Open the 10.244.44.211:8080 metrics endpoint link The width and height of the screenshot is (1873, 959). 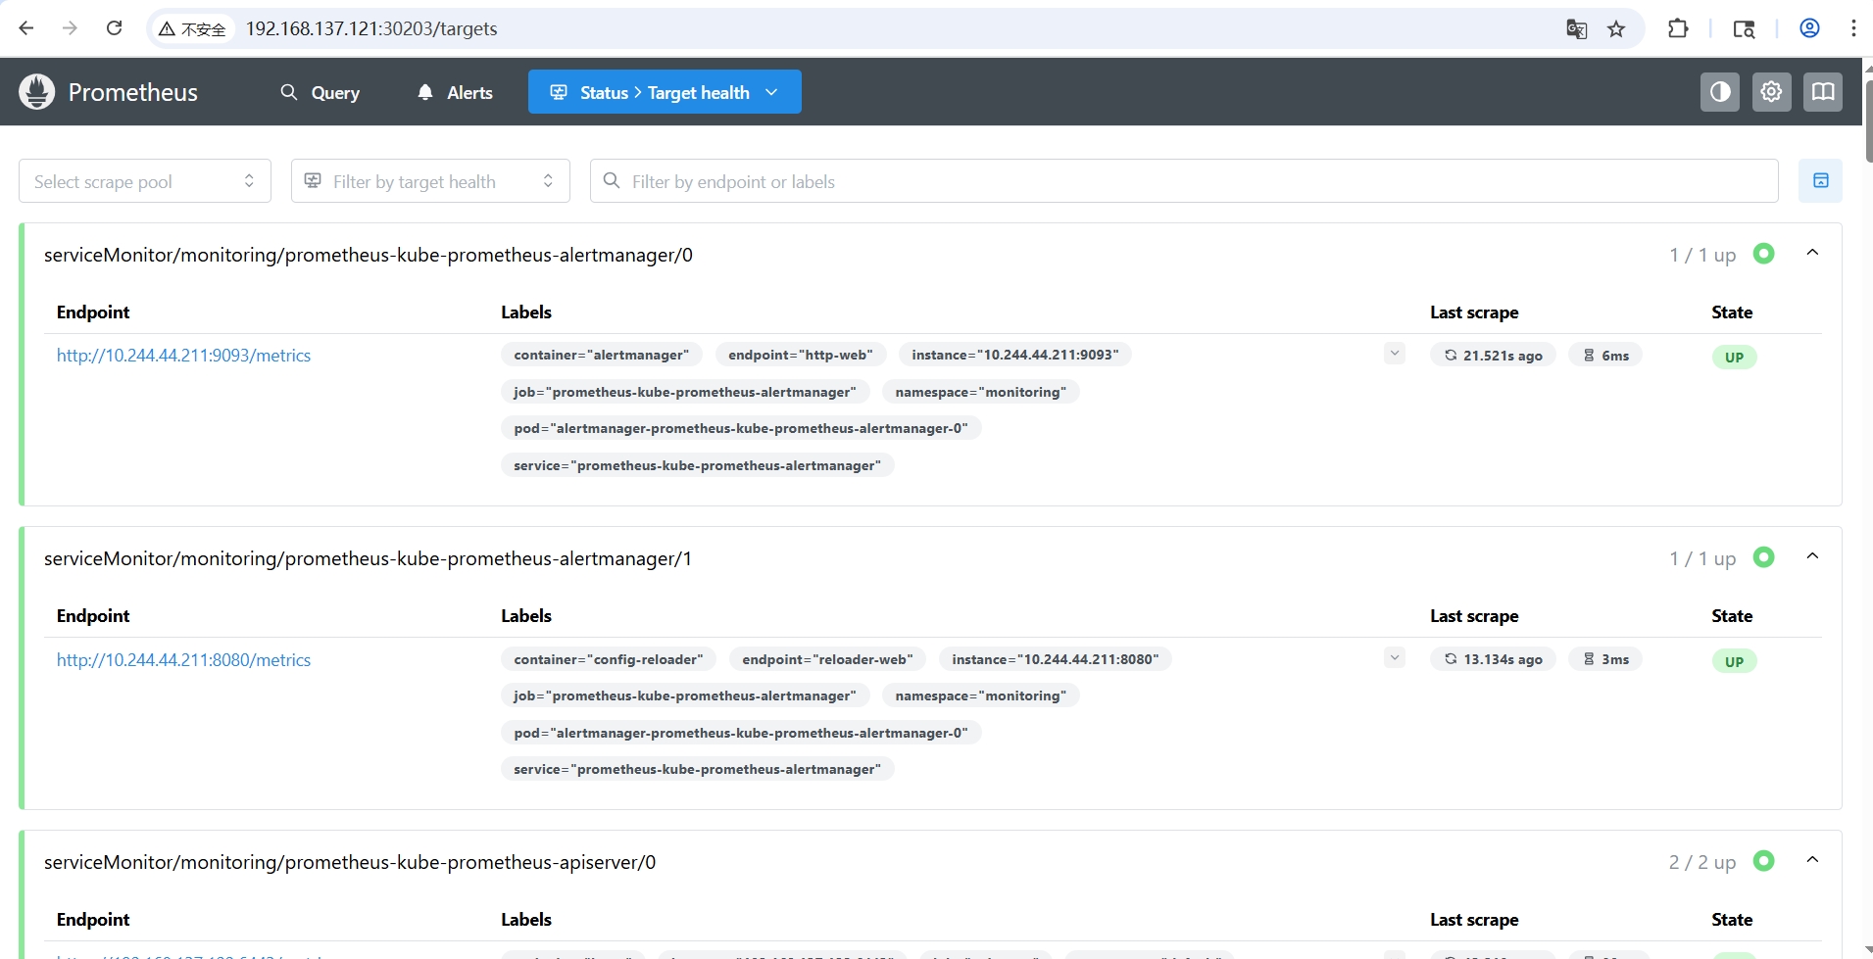(x=183, y=660)
